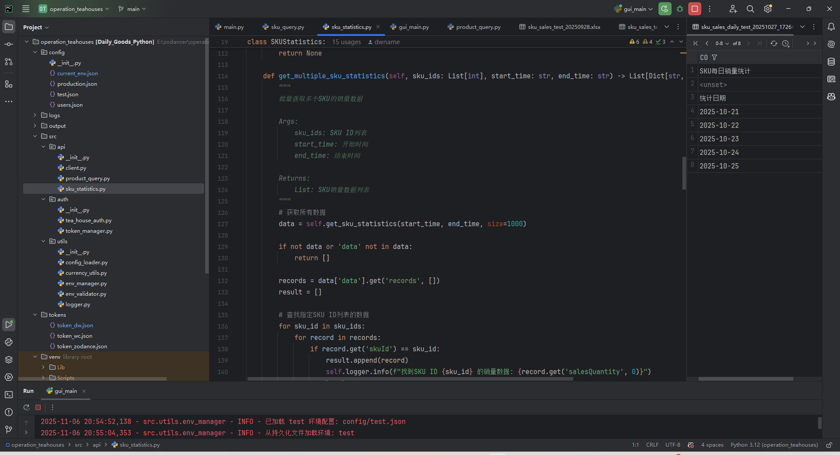
Task: Open the Project view dropdown
Action: pyautogui.click(x=36, y=27)
